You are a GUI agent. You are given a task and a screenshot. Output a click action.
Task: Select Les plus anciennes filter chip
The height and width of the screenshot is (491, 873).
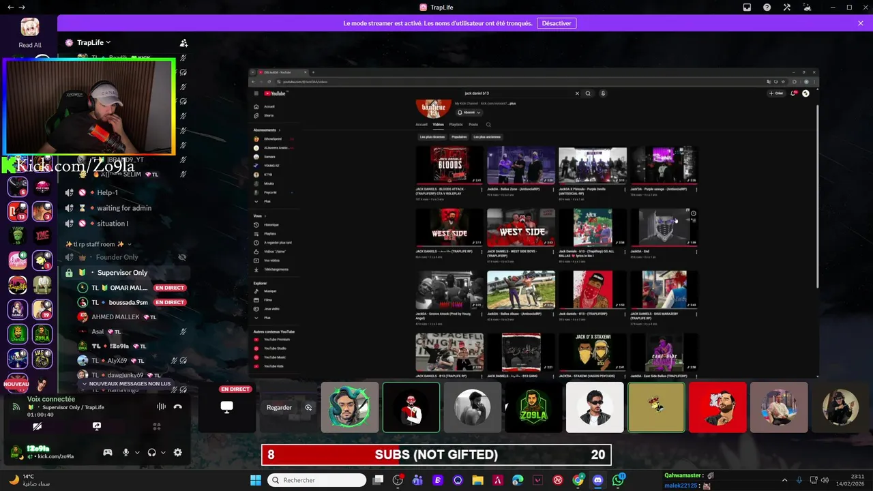coord(488,137)
